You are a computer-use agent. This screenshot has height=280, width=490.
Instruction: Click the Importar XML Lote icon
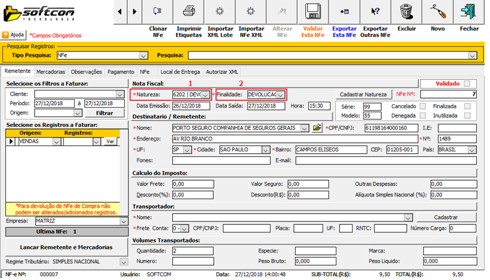(220, 11)
